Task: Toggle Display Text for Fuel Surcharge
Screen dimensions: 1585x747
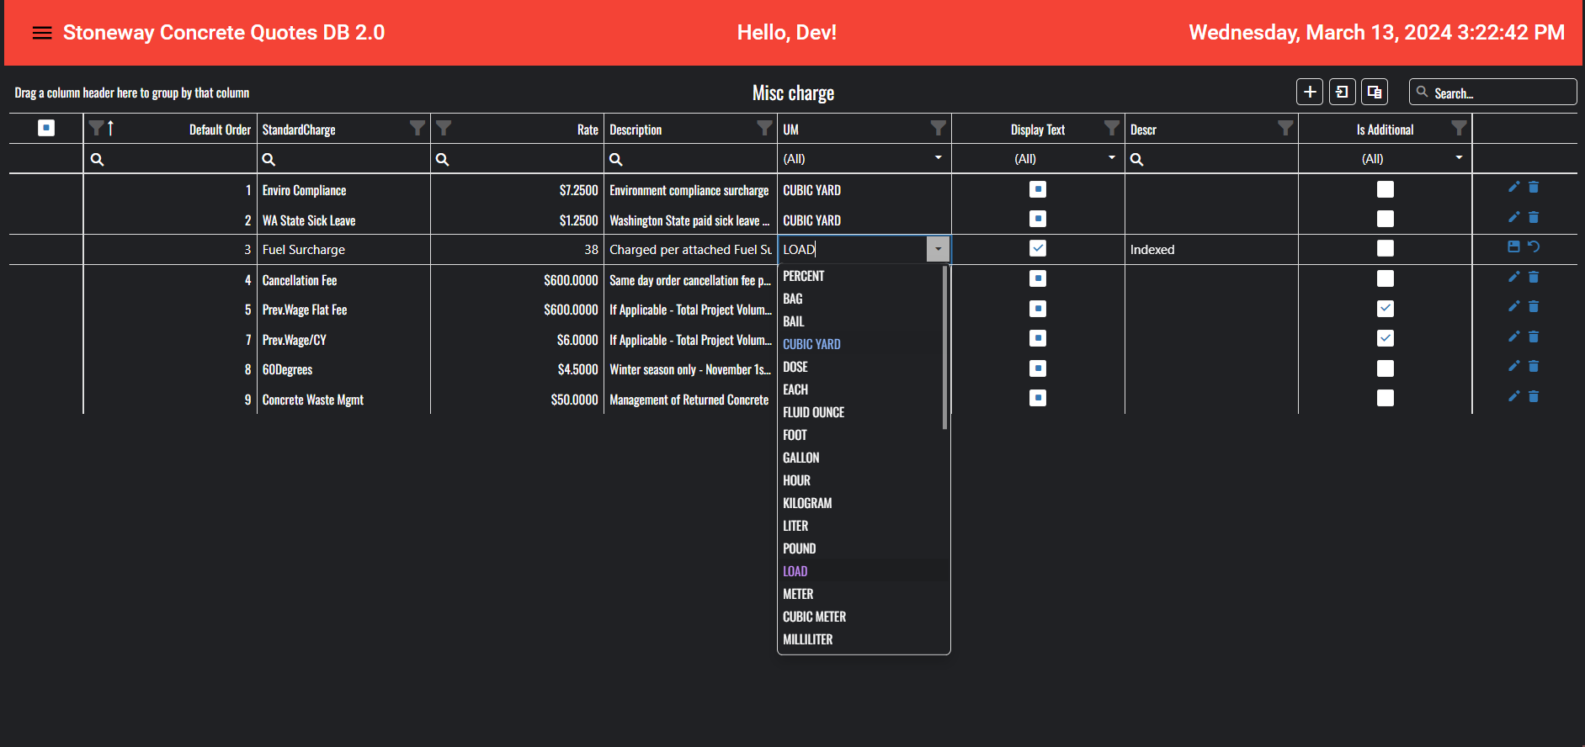Action: pyautogui.click(x=1038, y=248)
